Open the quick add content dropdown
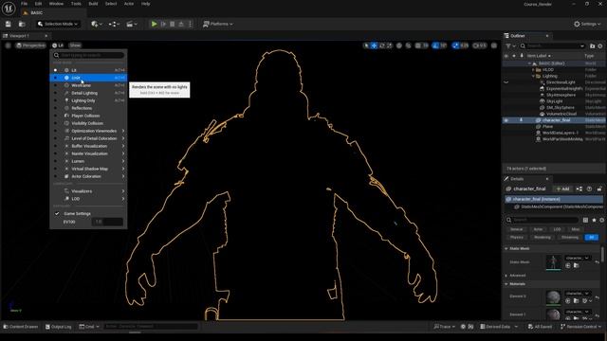Screen dimensions: 607x341 97,24
